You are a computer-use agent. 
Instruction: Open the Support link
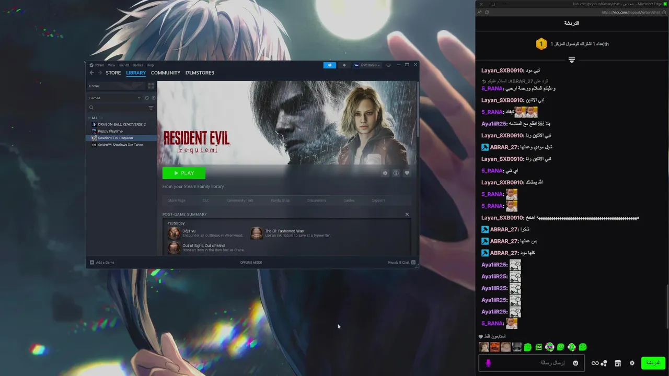(x=378, y=201)
